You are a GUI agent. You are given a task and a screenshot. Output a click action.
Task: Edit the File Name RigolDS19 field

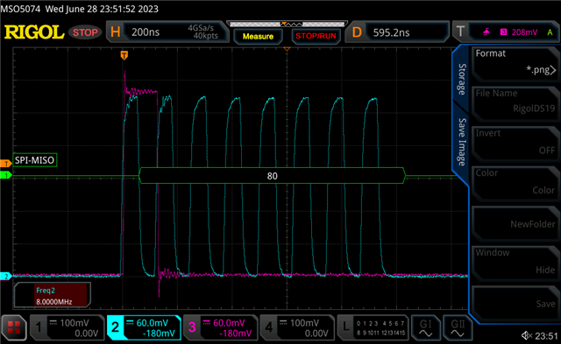point(515,102)
